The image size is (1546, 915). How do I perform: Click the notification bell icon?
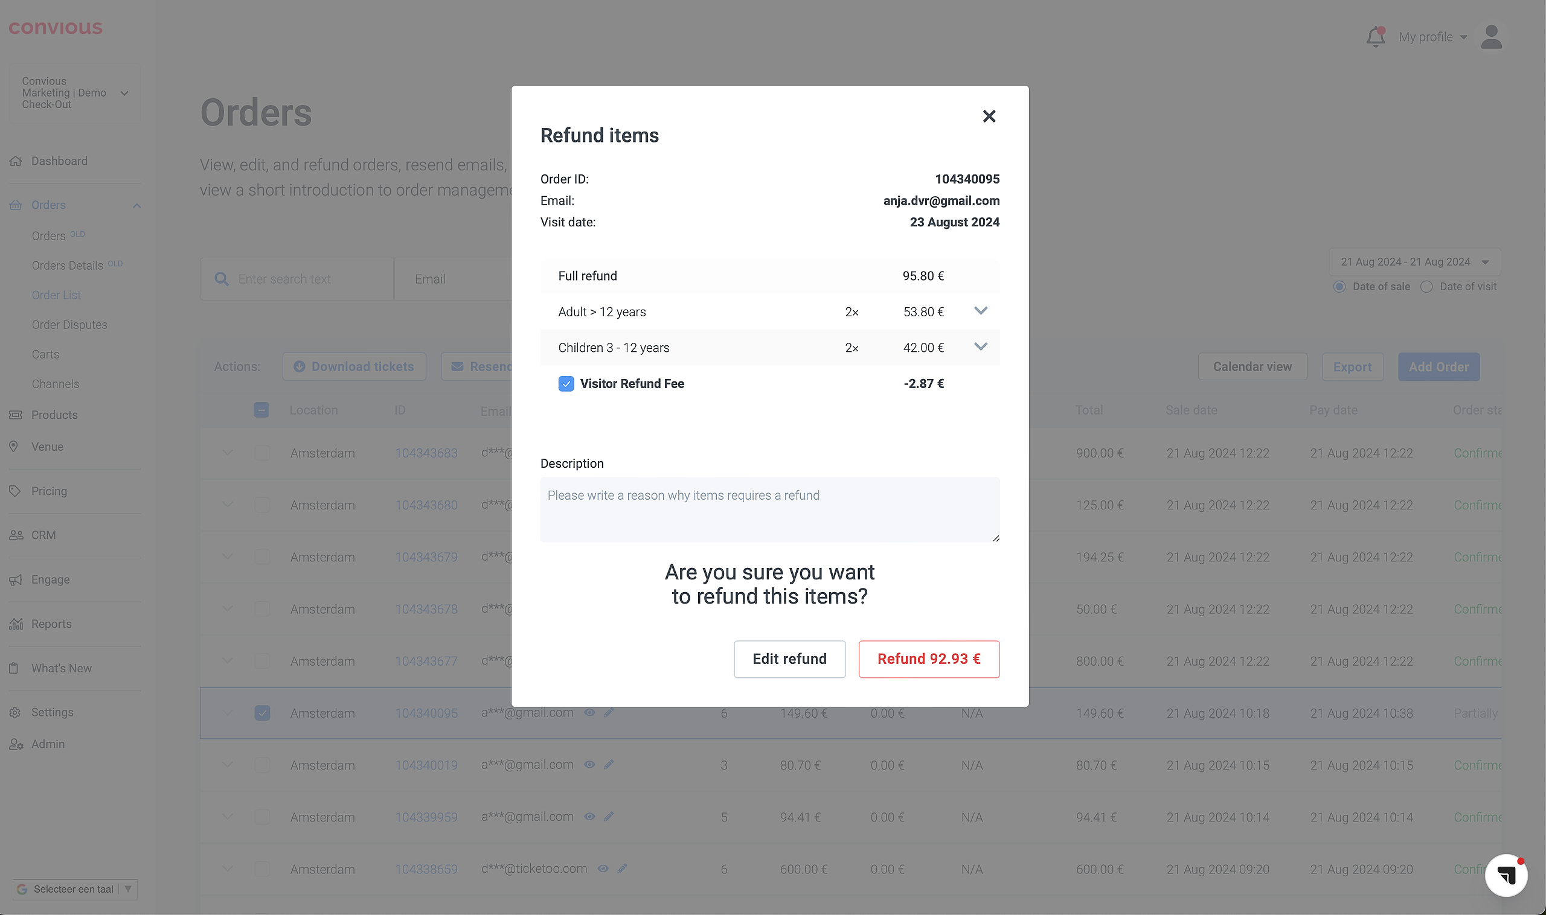[1375, 37]
